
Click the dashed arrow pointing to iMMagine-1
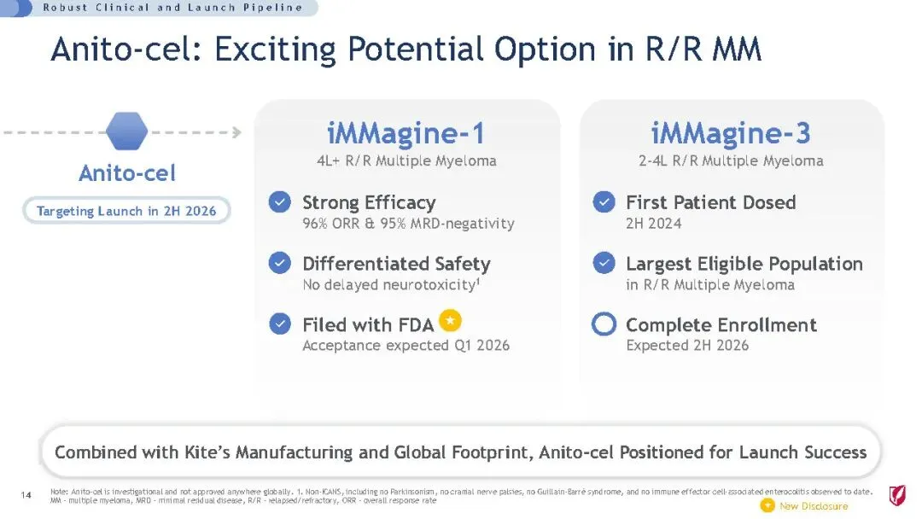[x=195, y=132]
